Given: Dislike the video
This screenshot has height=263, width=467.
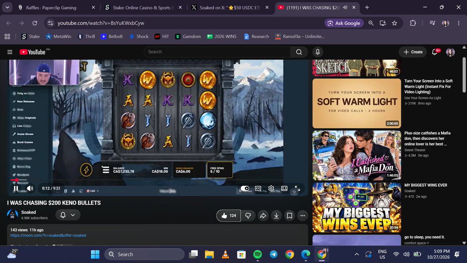Looking at the screenshot, I should pyautogui.click(x=248, y=215).
